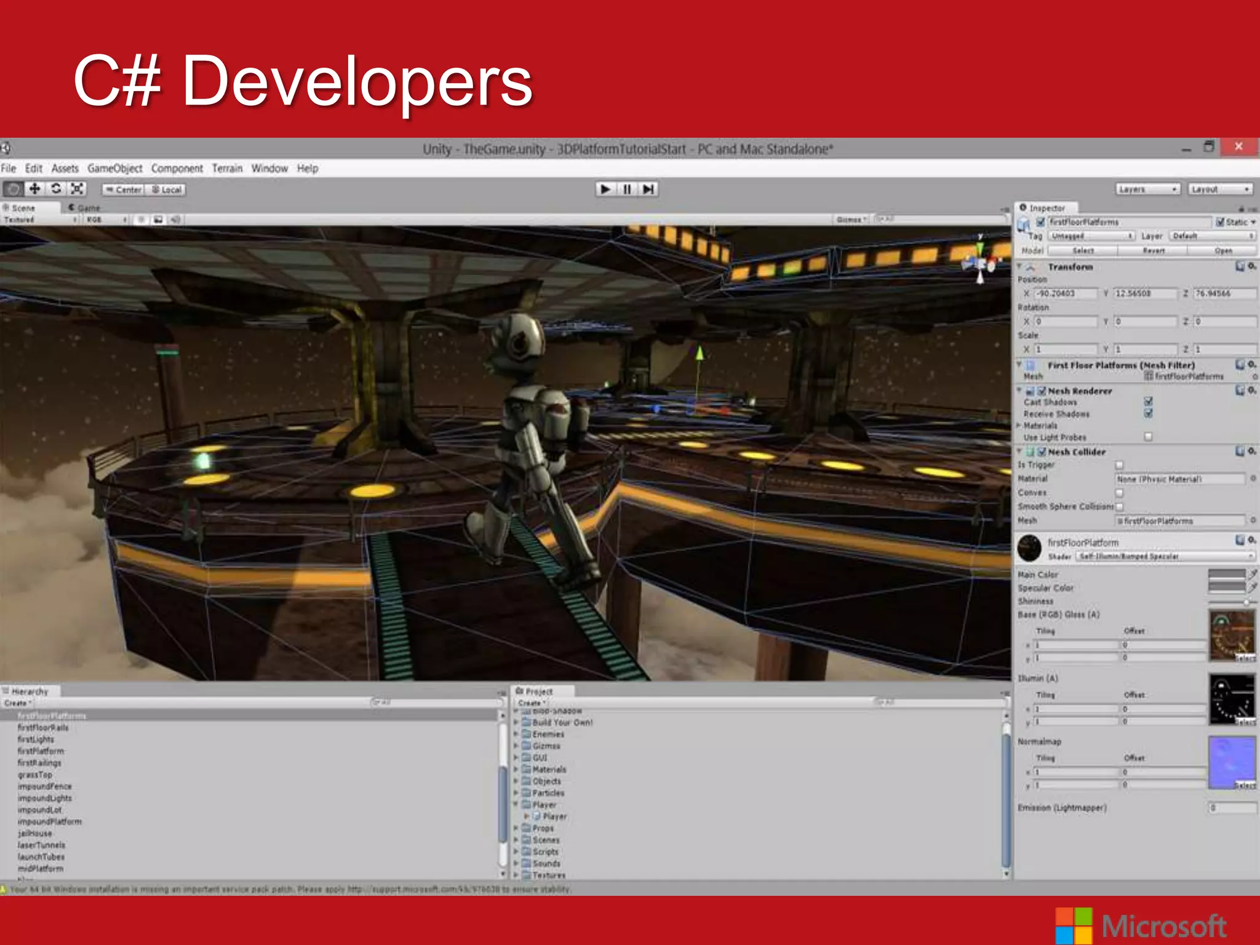Toggle the Mesh Collider enabled checkbox
1260x945 pixels.
point(1042,452)
